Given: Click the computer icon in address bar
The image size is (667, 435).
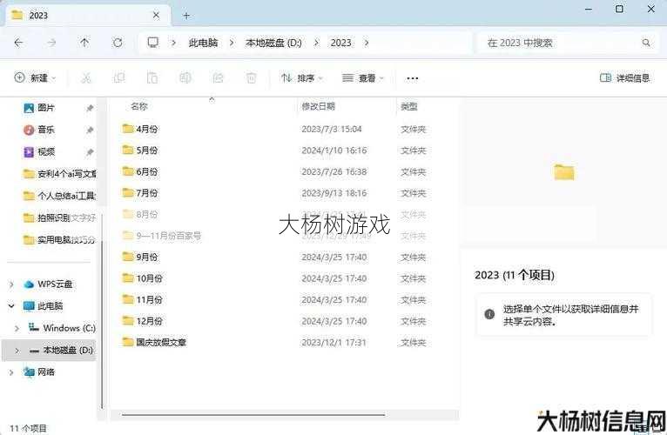Looking at the screenshot, I should coord(153,43).
